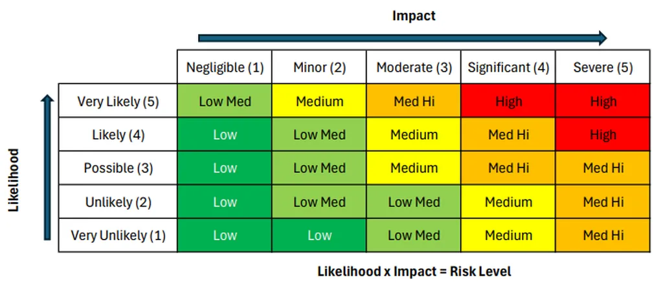The image size is (663, 288).
Task: Click the Severe (5) column header
Action: tap(603, 67)
